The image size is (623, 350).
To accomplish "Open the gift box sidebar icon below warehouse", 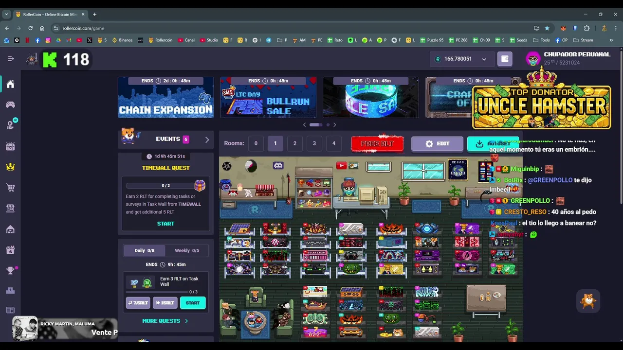I will pyautogui.click(x=10, y=250).
